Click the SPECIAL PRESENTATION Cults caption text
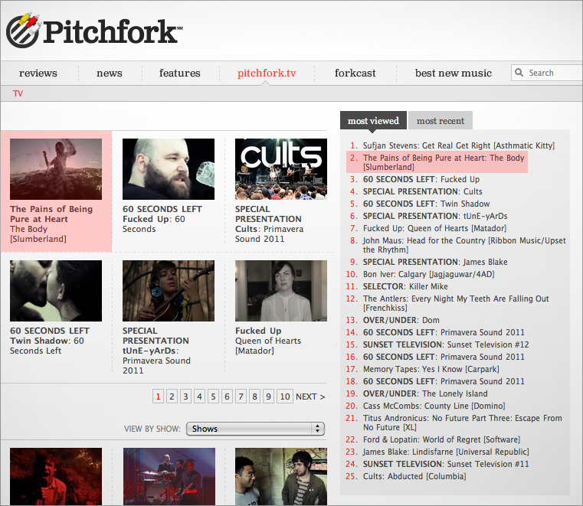Viewport: 583px width, 506px height. point(269,224)
